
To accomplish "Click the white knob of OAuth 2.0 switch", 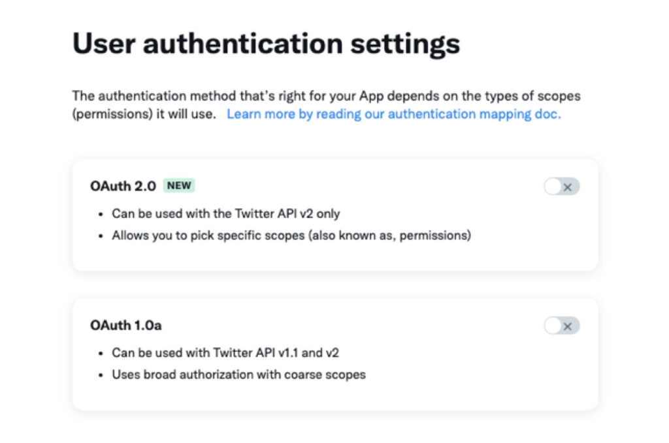I will [553, 187].
